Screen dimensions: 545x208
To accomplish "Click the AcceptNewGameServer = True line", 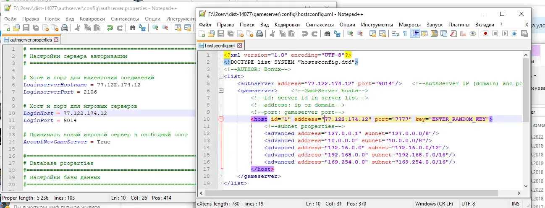I will pyautogui.click(x=67, y=142).
